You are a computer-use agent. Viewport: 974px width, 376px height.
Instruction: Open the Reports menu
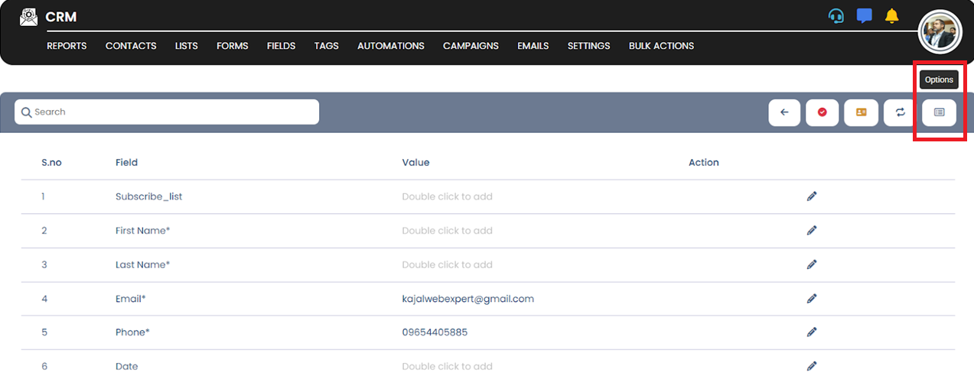(67, 46)
